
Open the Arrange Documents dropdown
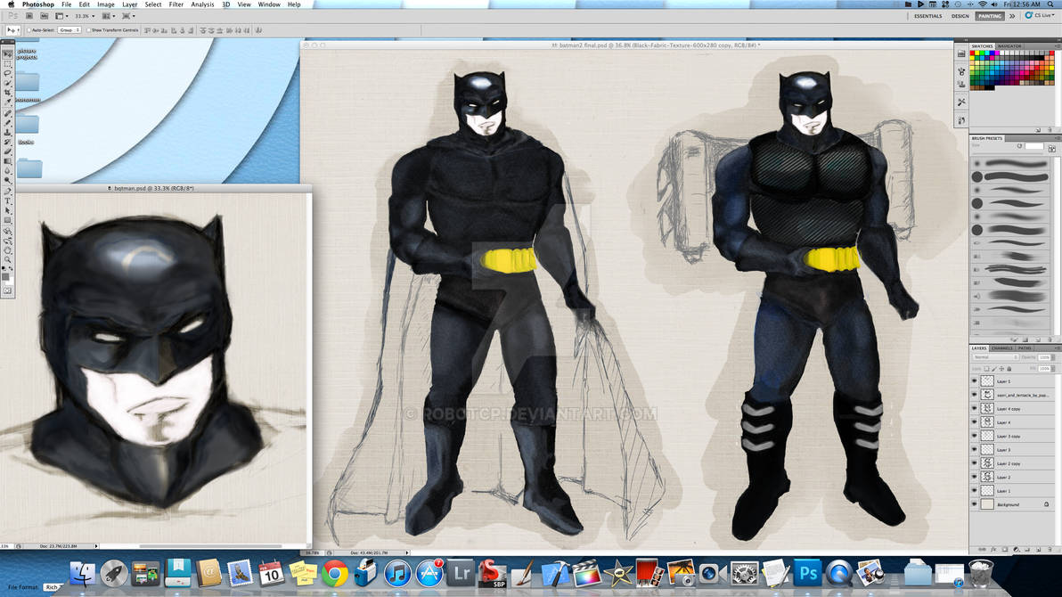click(109, 16)
